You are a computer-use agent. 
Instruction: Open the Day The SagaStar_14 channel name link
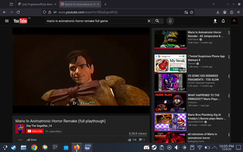pyautogui.click(x=39, y=126)
